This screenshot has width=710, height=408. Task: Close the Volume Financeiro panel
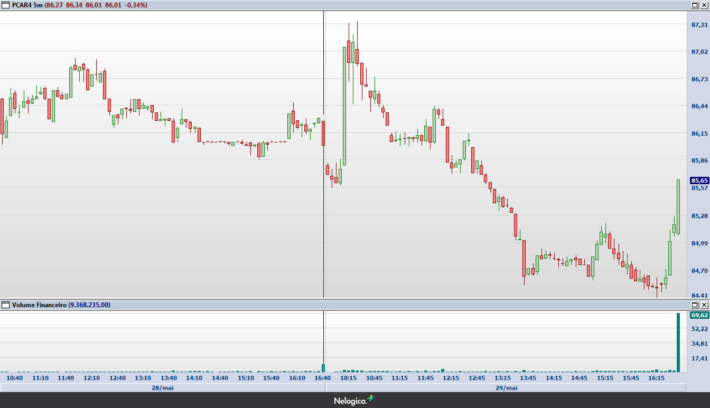coord(704,305)
